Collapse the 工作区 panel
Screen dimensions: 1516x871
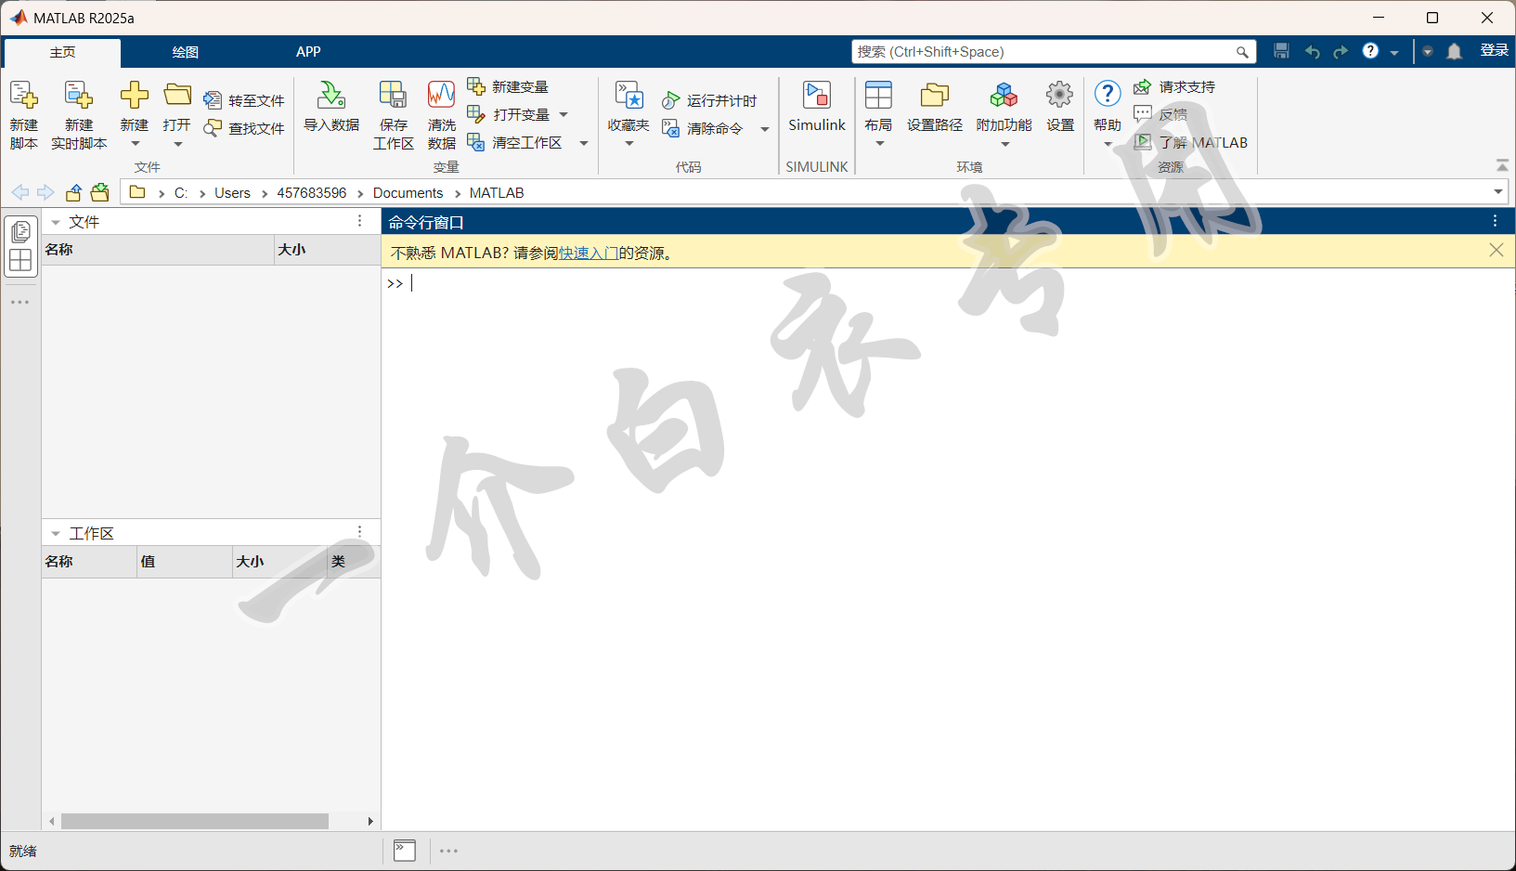[x=56, y=534]
